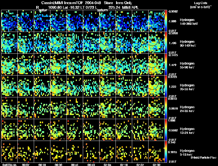This screenshot has height=166, width=218.
Task: Click the color scale bar for Hydrogen 90-149 keV
Action: click(x=166, y=43)
